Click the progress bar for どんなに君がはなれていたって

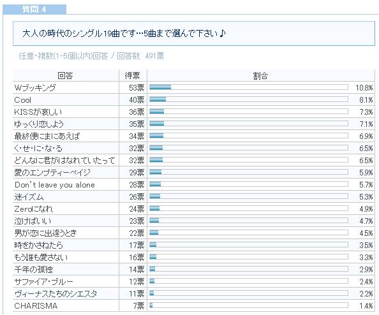point(249,160)
